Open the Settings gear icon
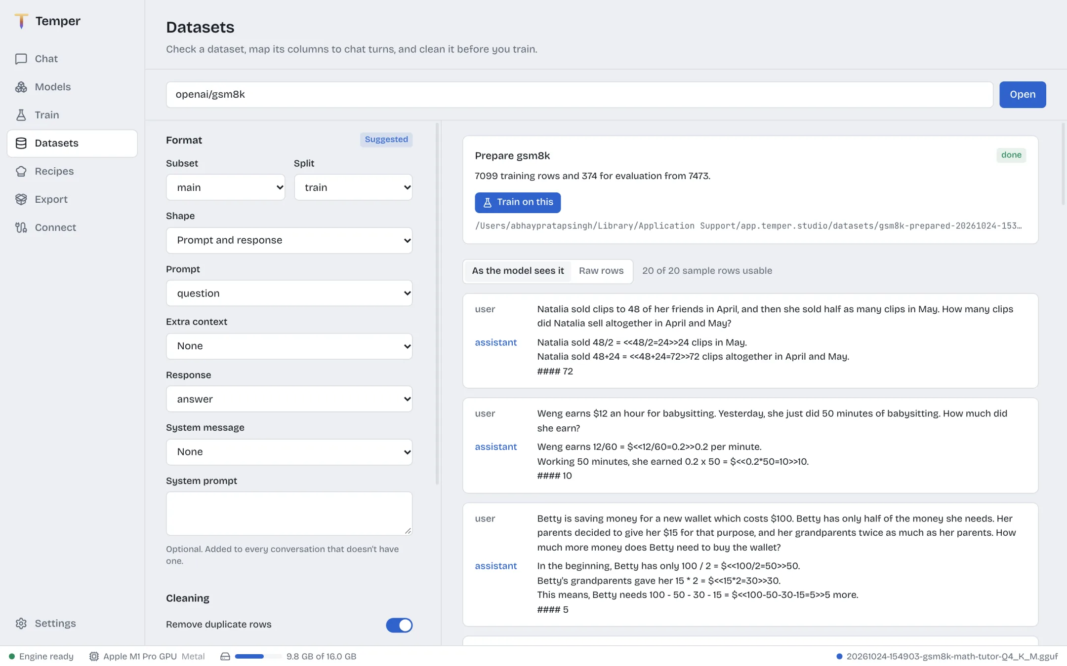Viewport: 1067px width, 666px height. point(21,624)
